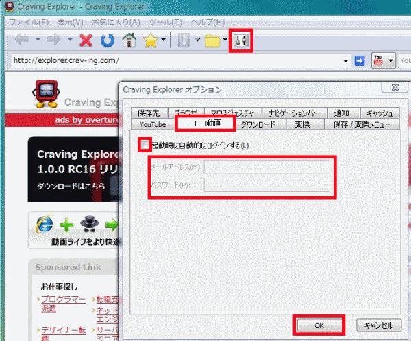Refresh the page with the blue arrow
Viewport: 411px width, 341px height.
(x=108, y=40)
